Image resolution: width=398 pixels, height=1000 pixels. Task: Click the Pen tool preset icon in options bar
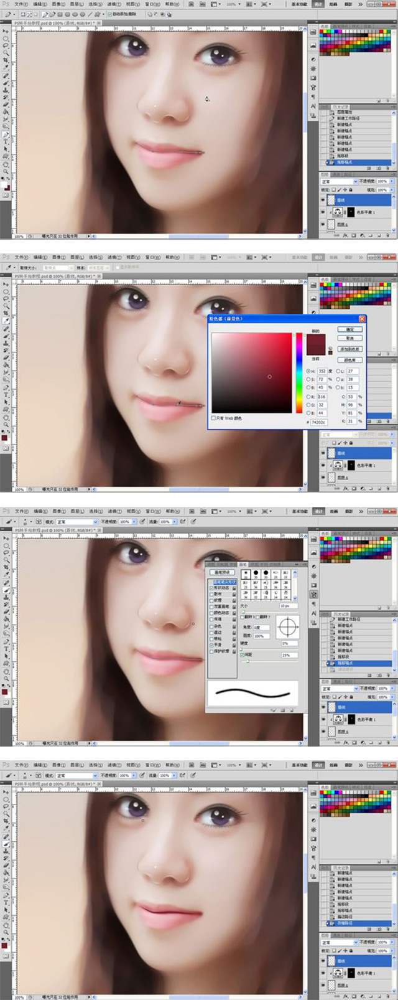click(9, 14)
